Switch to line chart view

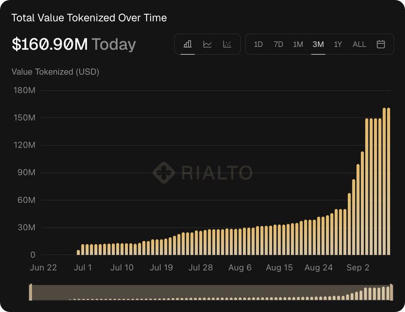point(207,44)
